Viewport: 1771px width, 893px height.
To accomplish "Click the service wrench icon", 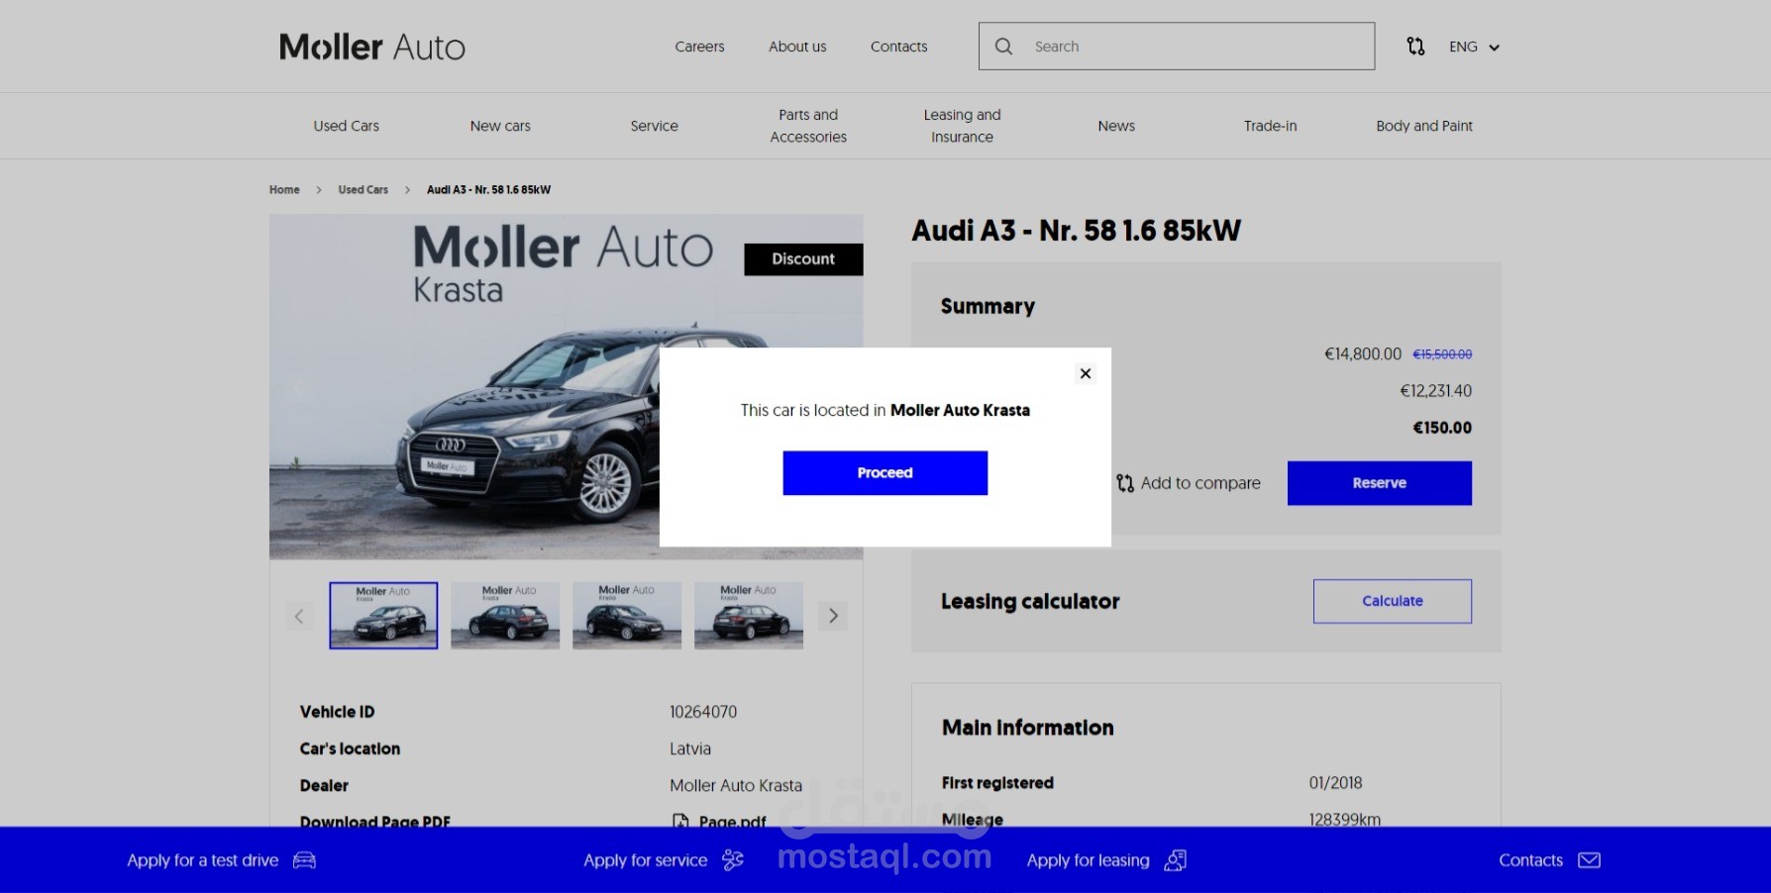I will pyautogui.click(x=733, y=860).
